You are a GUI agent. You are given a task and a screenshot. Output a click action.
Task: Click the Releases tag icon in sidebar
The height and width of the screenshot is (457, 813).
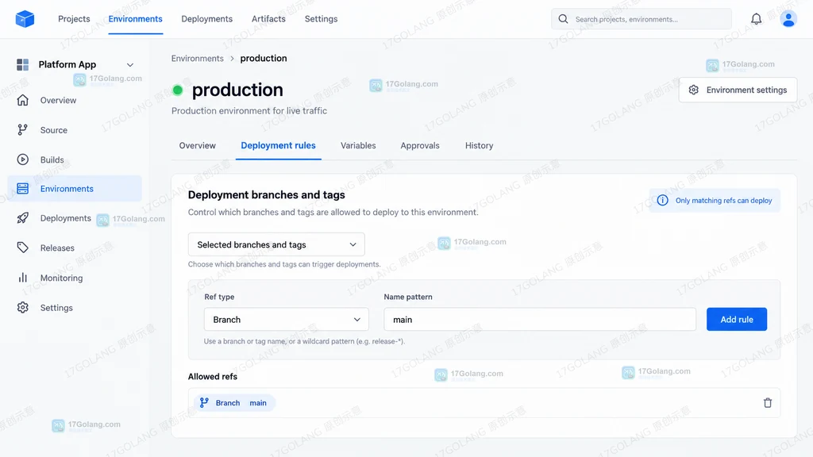coord(23,248)
